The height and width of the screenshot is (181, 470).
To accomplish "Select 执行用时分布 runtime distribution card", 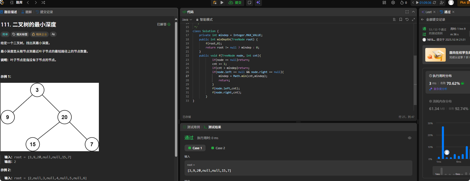I will [x=448, y=82].
